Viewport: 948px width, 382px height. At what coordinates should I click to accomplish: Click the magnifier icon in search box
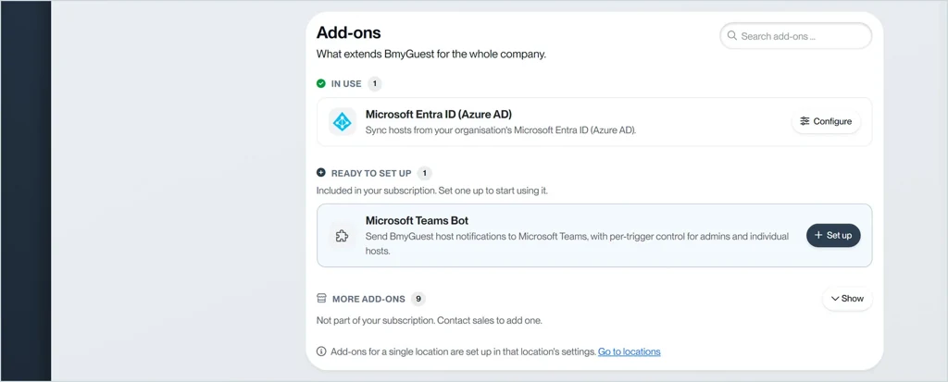click(x=731, y=36)
